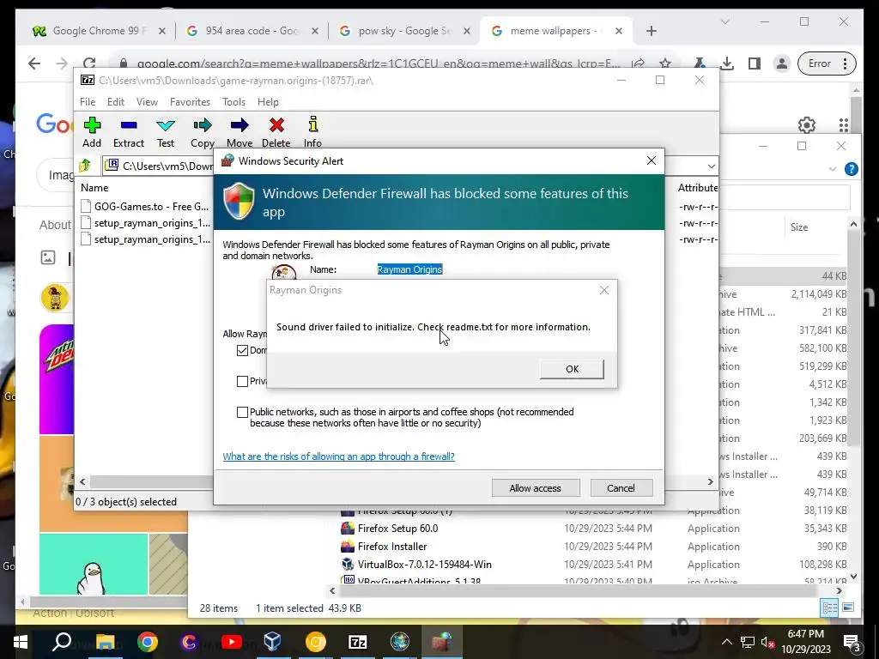Click the Chrome Error button
Viewport: 879px width, 659px height.
827,63
